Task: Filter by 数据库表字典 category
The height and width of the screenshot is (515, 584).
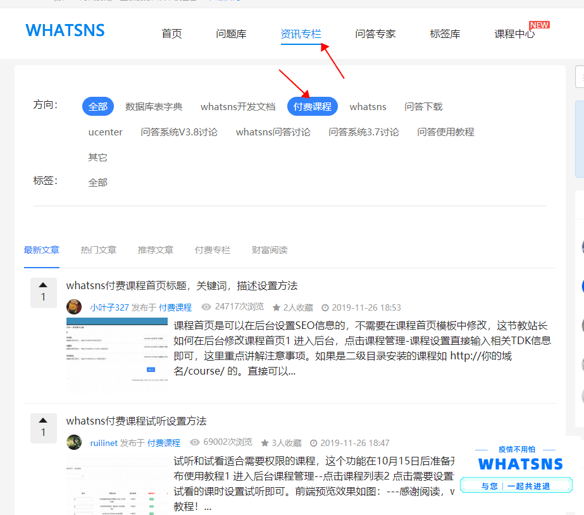Action: (x=154, y=106)
